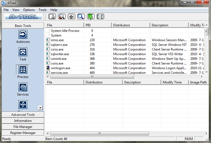Select the System Idle Process row
Screen dimensions: 211x143
click(x=125, y=31)
